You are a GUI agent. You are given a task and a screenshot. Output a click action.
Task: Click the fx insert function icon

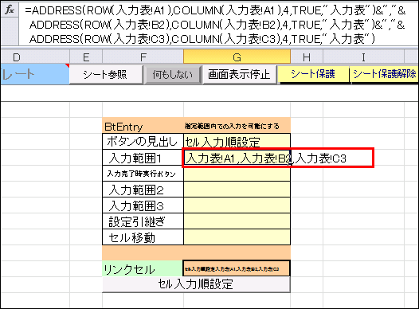(x=10, y=10)
